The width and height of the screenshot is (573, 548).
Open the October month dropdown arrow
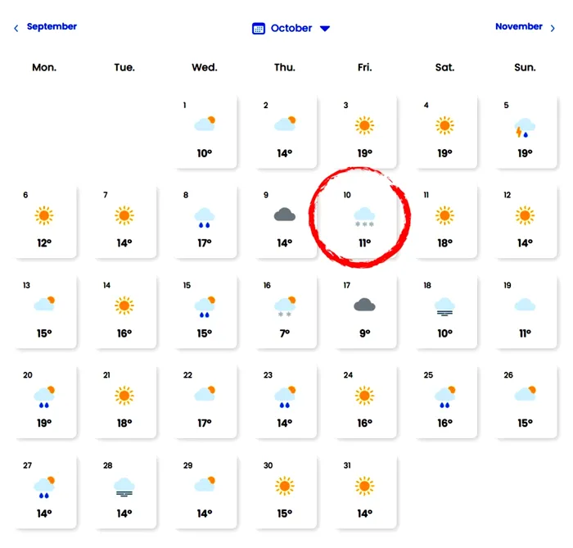tap(325, 28)
